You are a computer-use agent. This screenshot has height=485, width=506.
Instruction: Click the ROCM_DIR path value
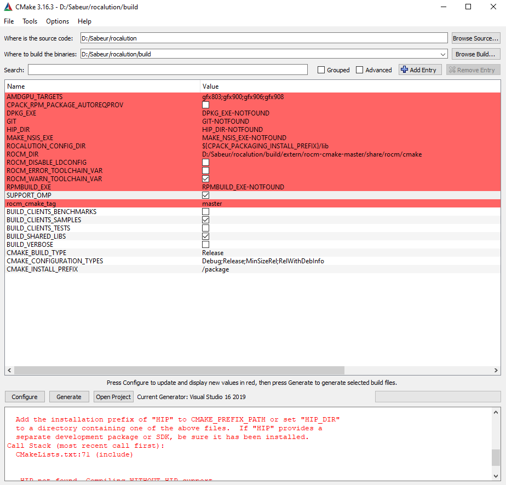(x=312, y=154)
